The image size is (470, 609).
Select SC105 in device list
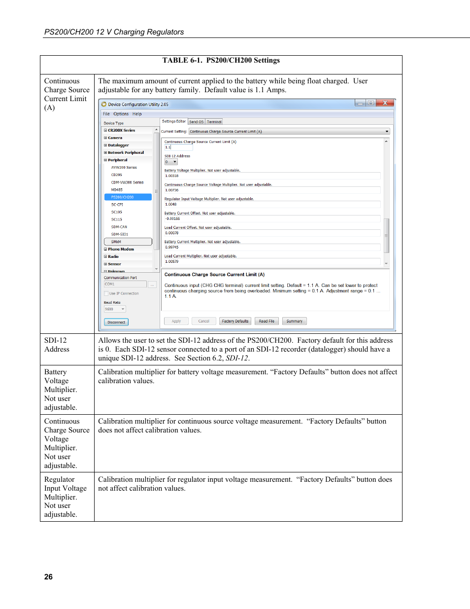117,212
